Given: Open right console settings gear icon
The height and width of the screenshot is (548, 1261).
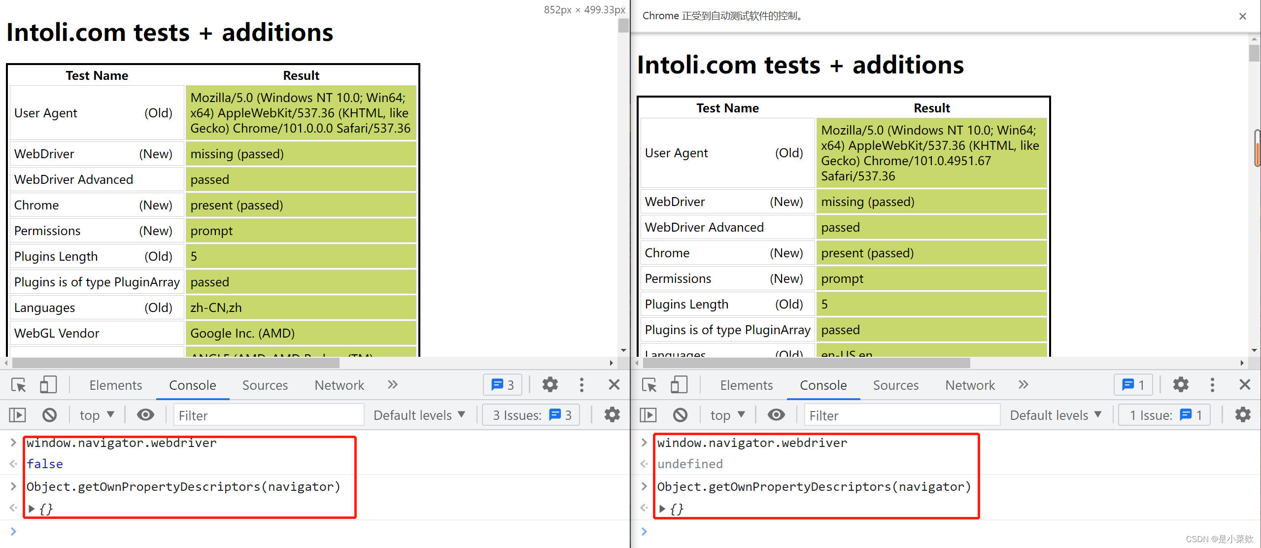Looking at the screenshot, I should pos(1242,415).
